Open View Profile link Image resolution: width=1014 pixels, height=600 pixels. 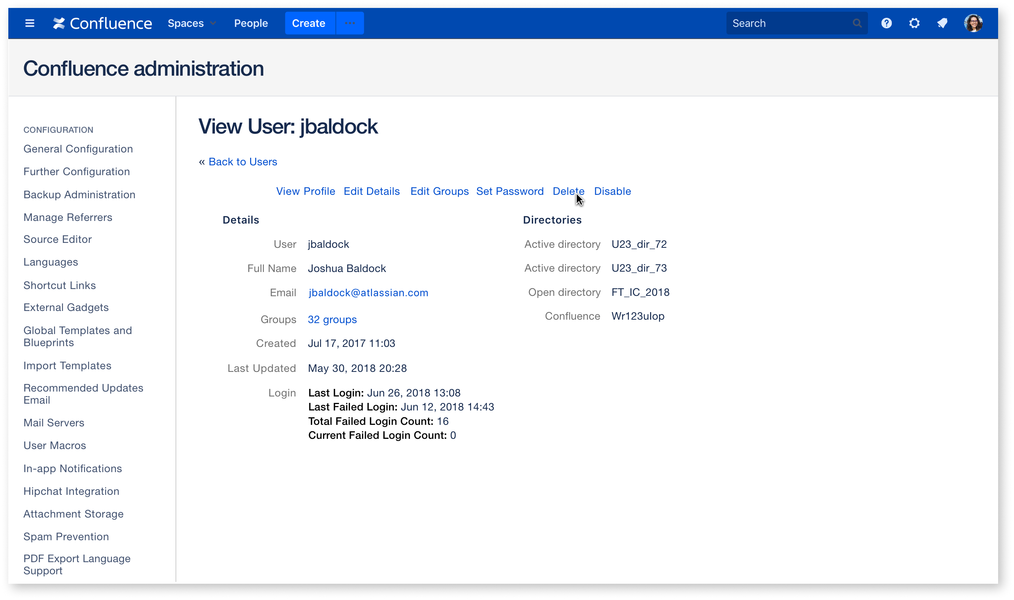pos(305,191)
